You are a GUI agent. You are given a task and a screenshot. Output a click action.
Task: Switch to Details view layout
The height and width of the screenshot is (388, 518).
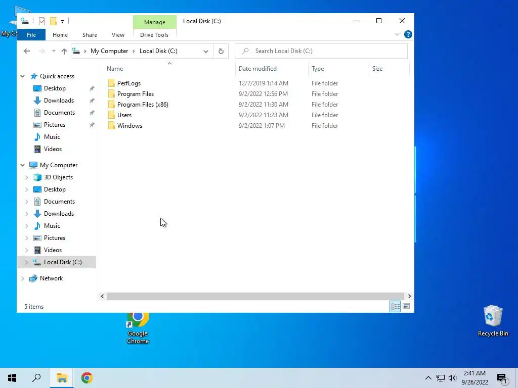[395, 307]
